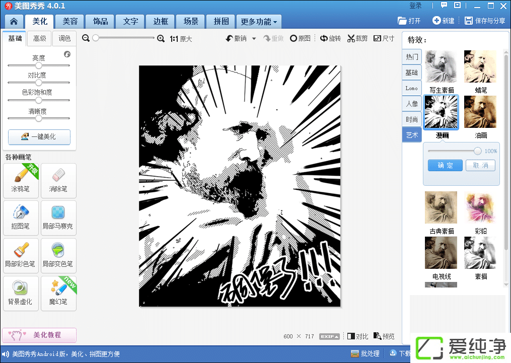Reset adjustments with the small circular arrow
Viewport: 511px width, 363px height.
click(67, 54)
